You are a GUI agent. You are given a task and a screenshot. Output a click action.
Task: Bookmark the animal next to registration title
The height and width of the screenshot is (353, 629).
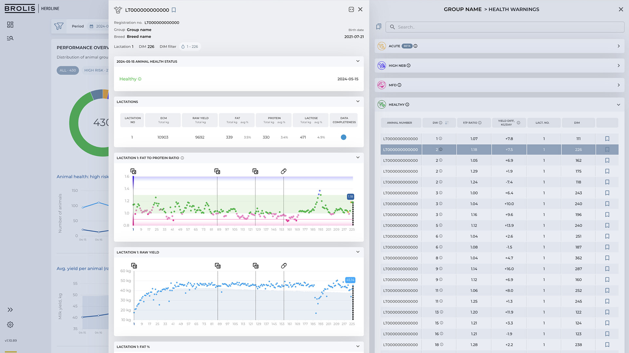point(174,10)
